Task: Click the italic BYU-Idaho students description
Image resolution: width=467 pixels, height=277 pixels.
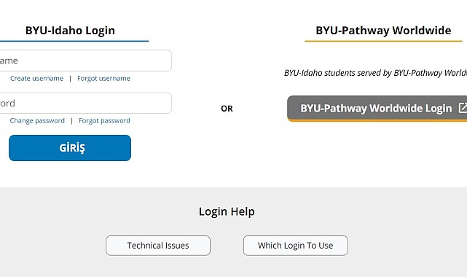Action: 375,73
